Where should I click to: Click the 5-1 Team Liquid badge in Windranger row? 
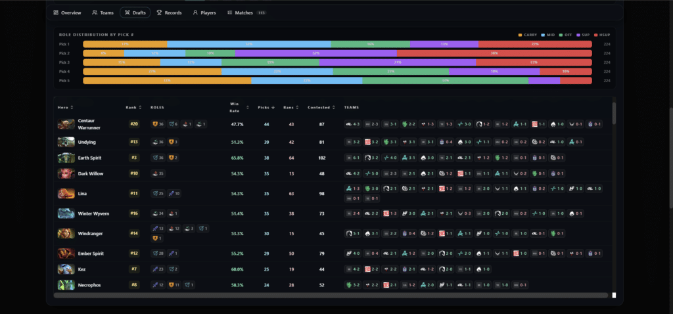352,233
